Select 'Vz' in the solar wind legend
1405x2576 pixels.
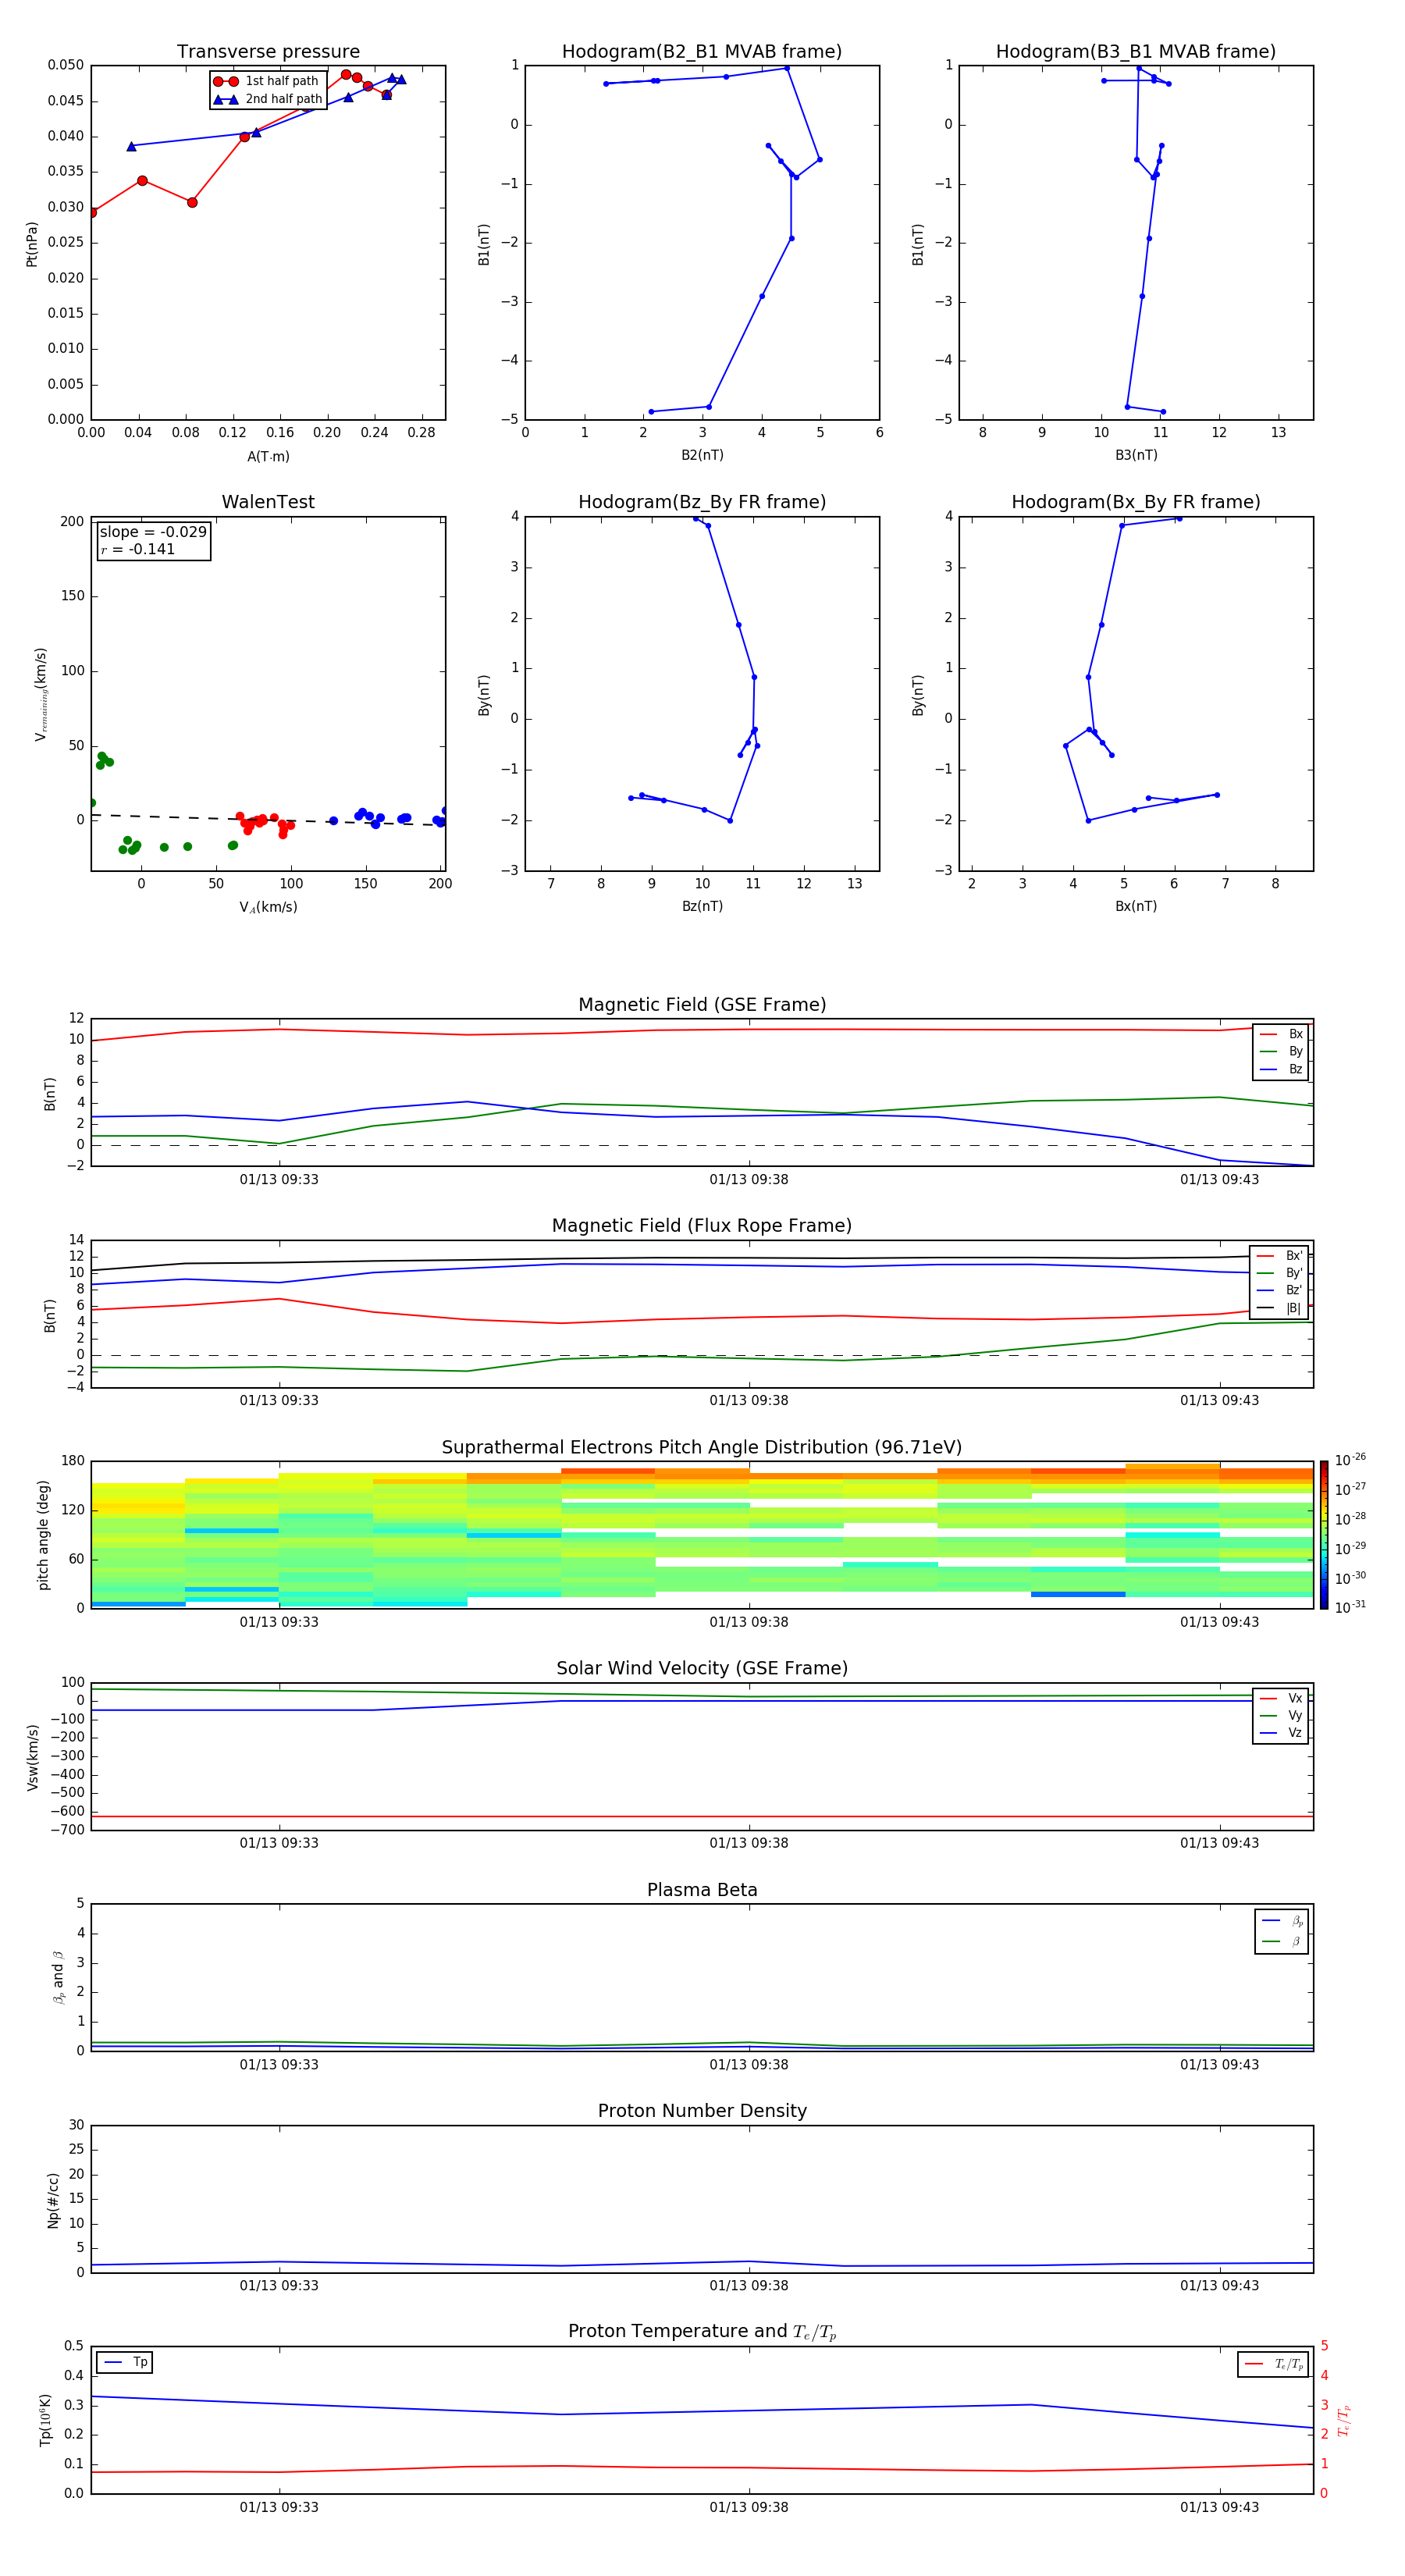tap(1281, 1733)
